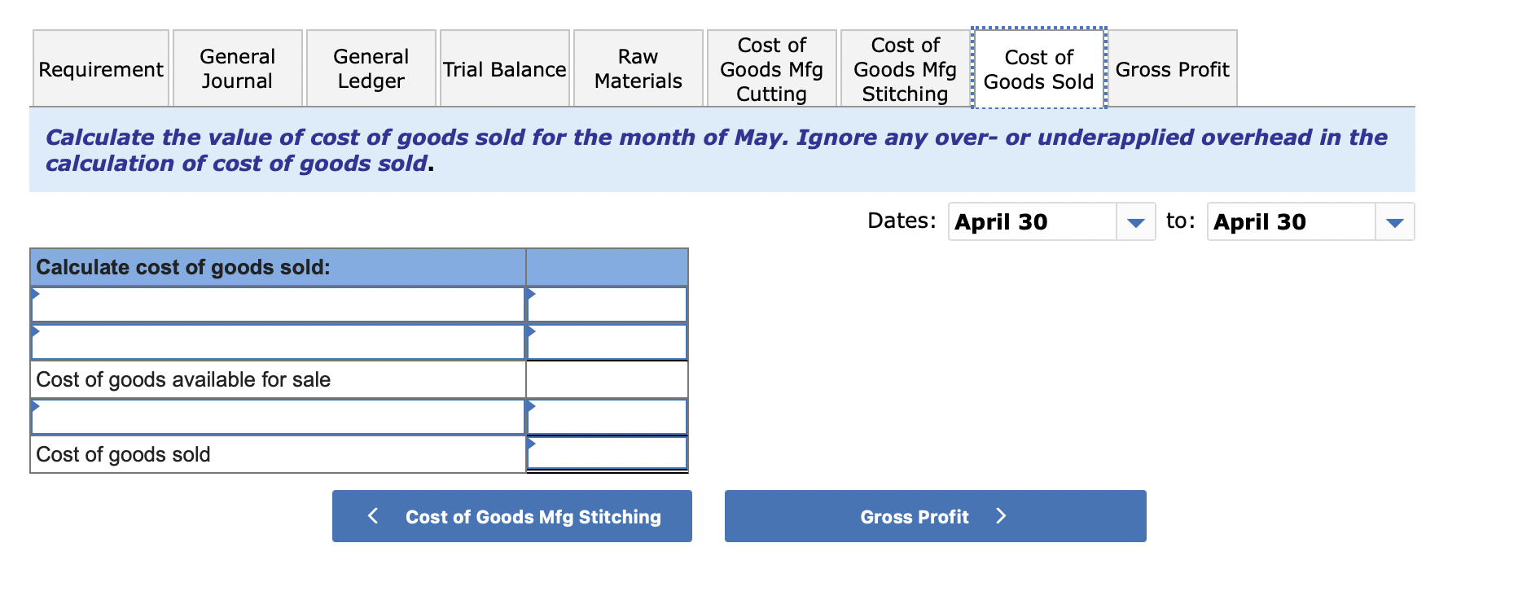This screenshot has width=1518, height=591.
Task: Switch to the Requirement tab
Action: click(100, 69)
